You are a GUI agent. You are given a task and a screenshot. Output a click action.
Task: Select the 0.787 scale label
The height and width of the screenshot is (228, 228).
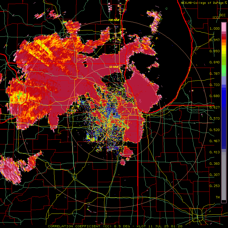[215, 73]
